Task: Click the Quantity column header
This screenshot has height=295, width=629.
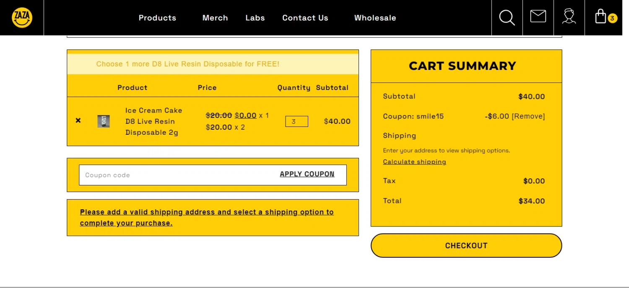Action: pyautogui.click(x=294, y=87)
